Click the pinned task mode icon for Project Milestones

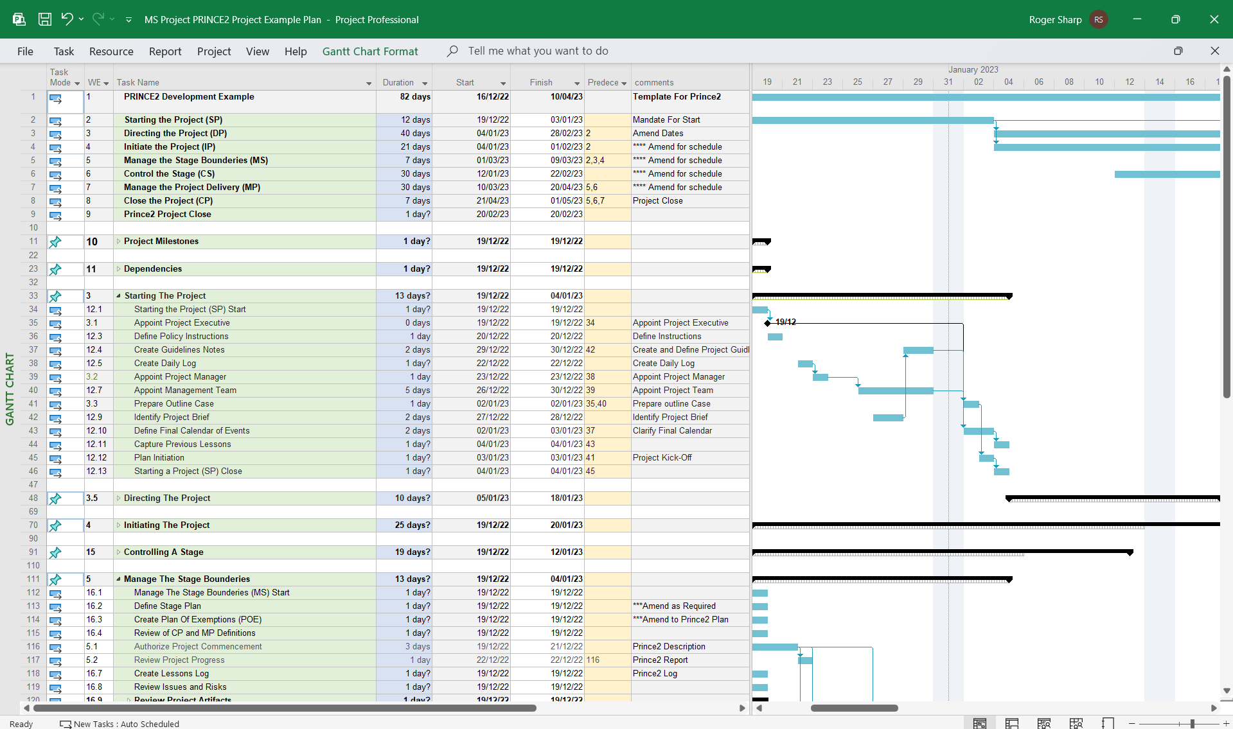[56, 242]
